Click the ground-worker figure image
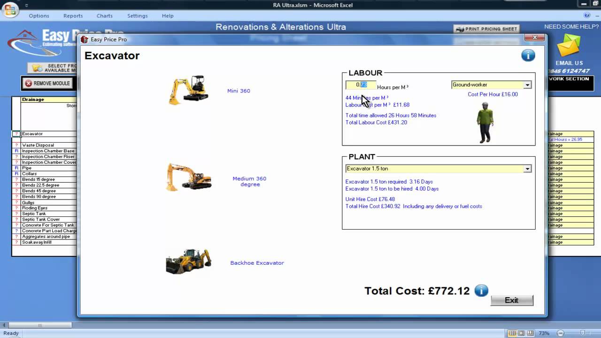Image resolution: width=601 pixels, height=338 pixels. [x=485, y=123]
